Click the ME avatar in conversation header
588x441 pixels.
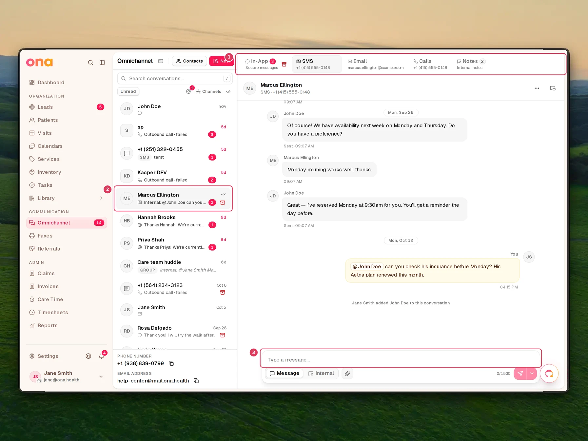click(x=250, y=88)
